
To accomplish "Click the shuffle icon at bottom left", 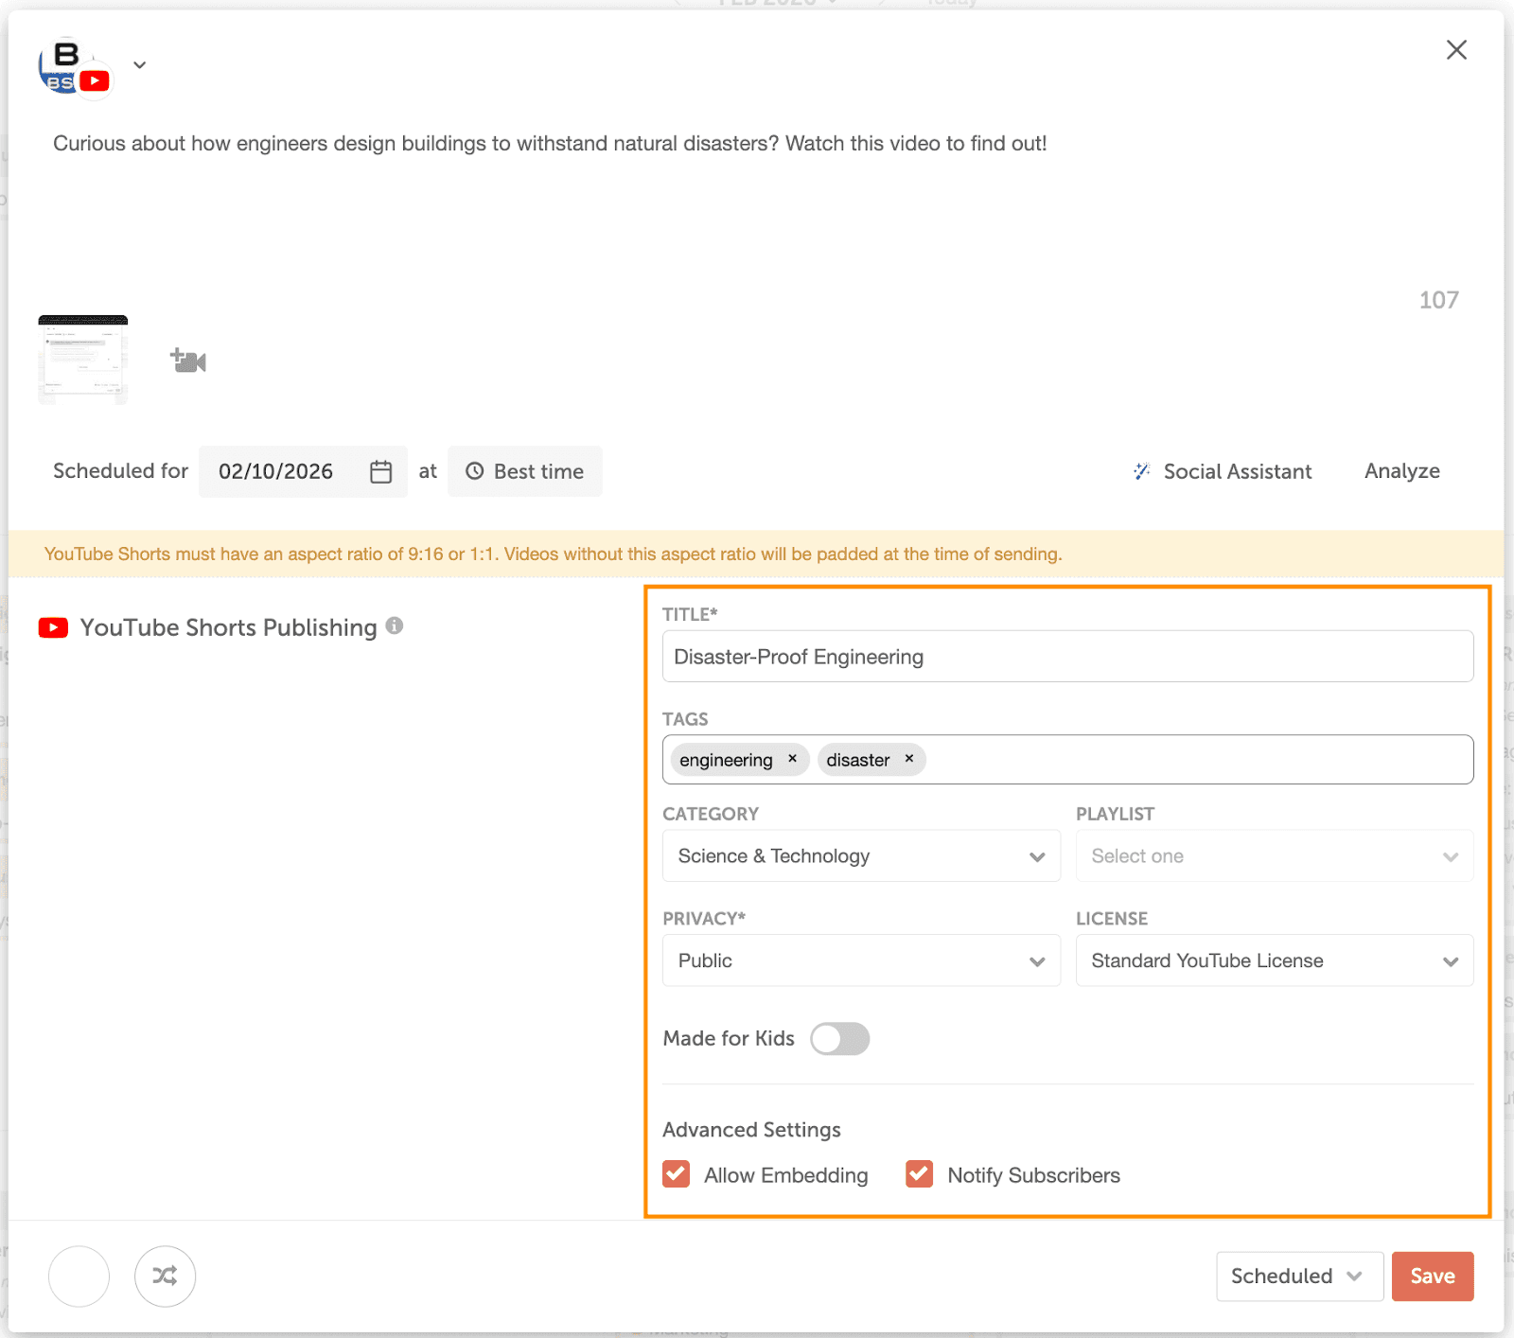I will [165, 1276].
